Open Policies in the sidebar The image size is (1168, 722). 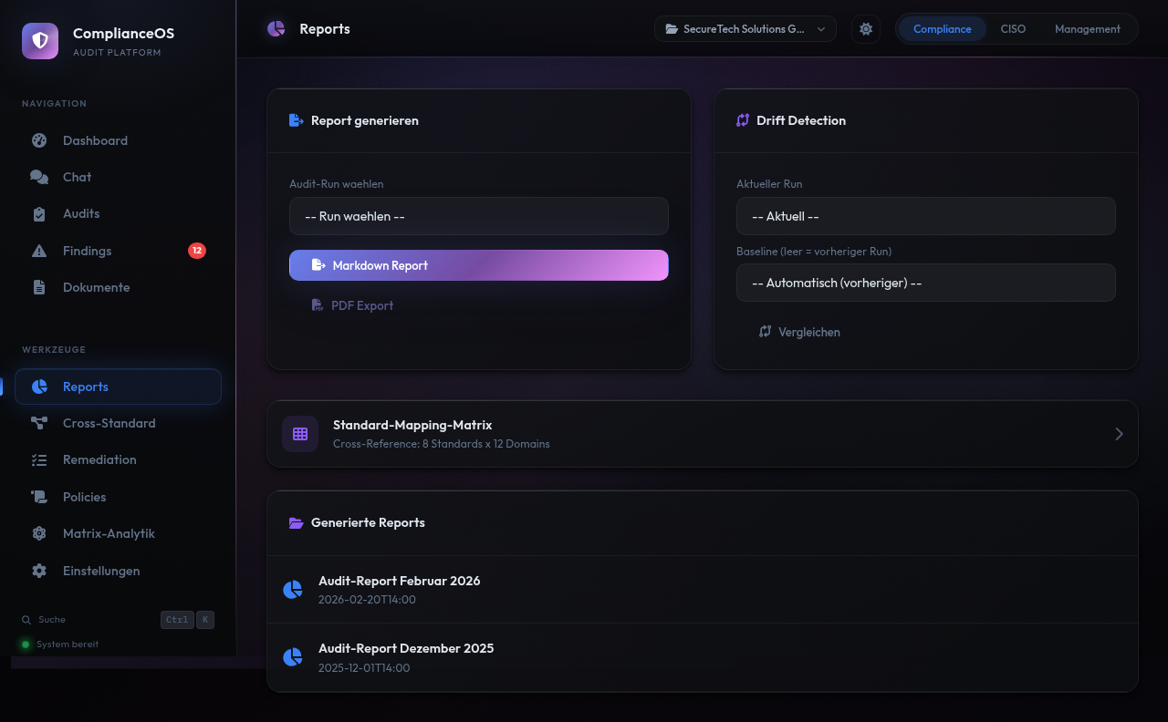coord(84,497)
